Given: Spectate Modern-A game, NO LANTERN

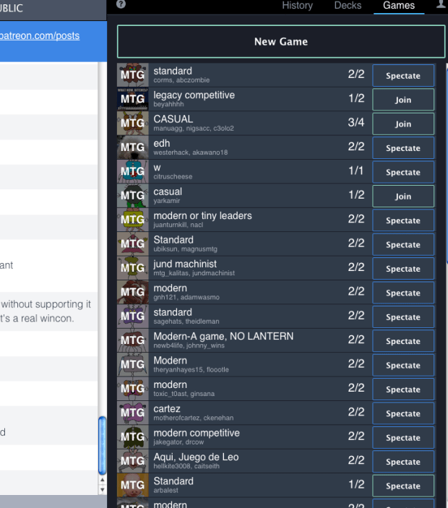Looking at the screenshot, I should coord(403,341).
